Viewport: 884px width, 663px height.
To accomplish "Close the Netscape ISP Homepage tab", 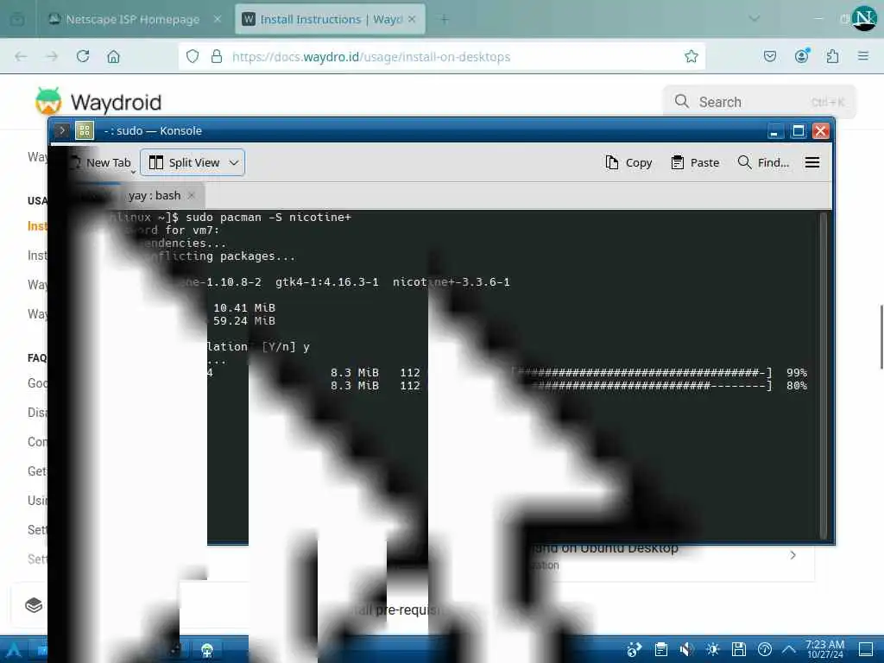I will coord(218,19).
